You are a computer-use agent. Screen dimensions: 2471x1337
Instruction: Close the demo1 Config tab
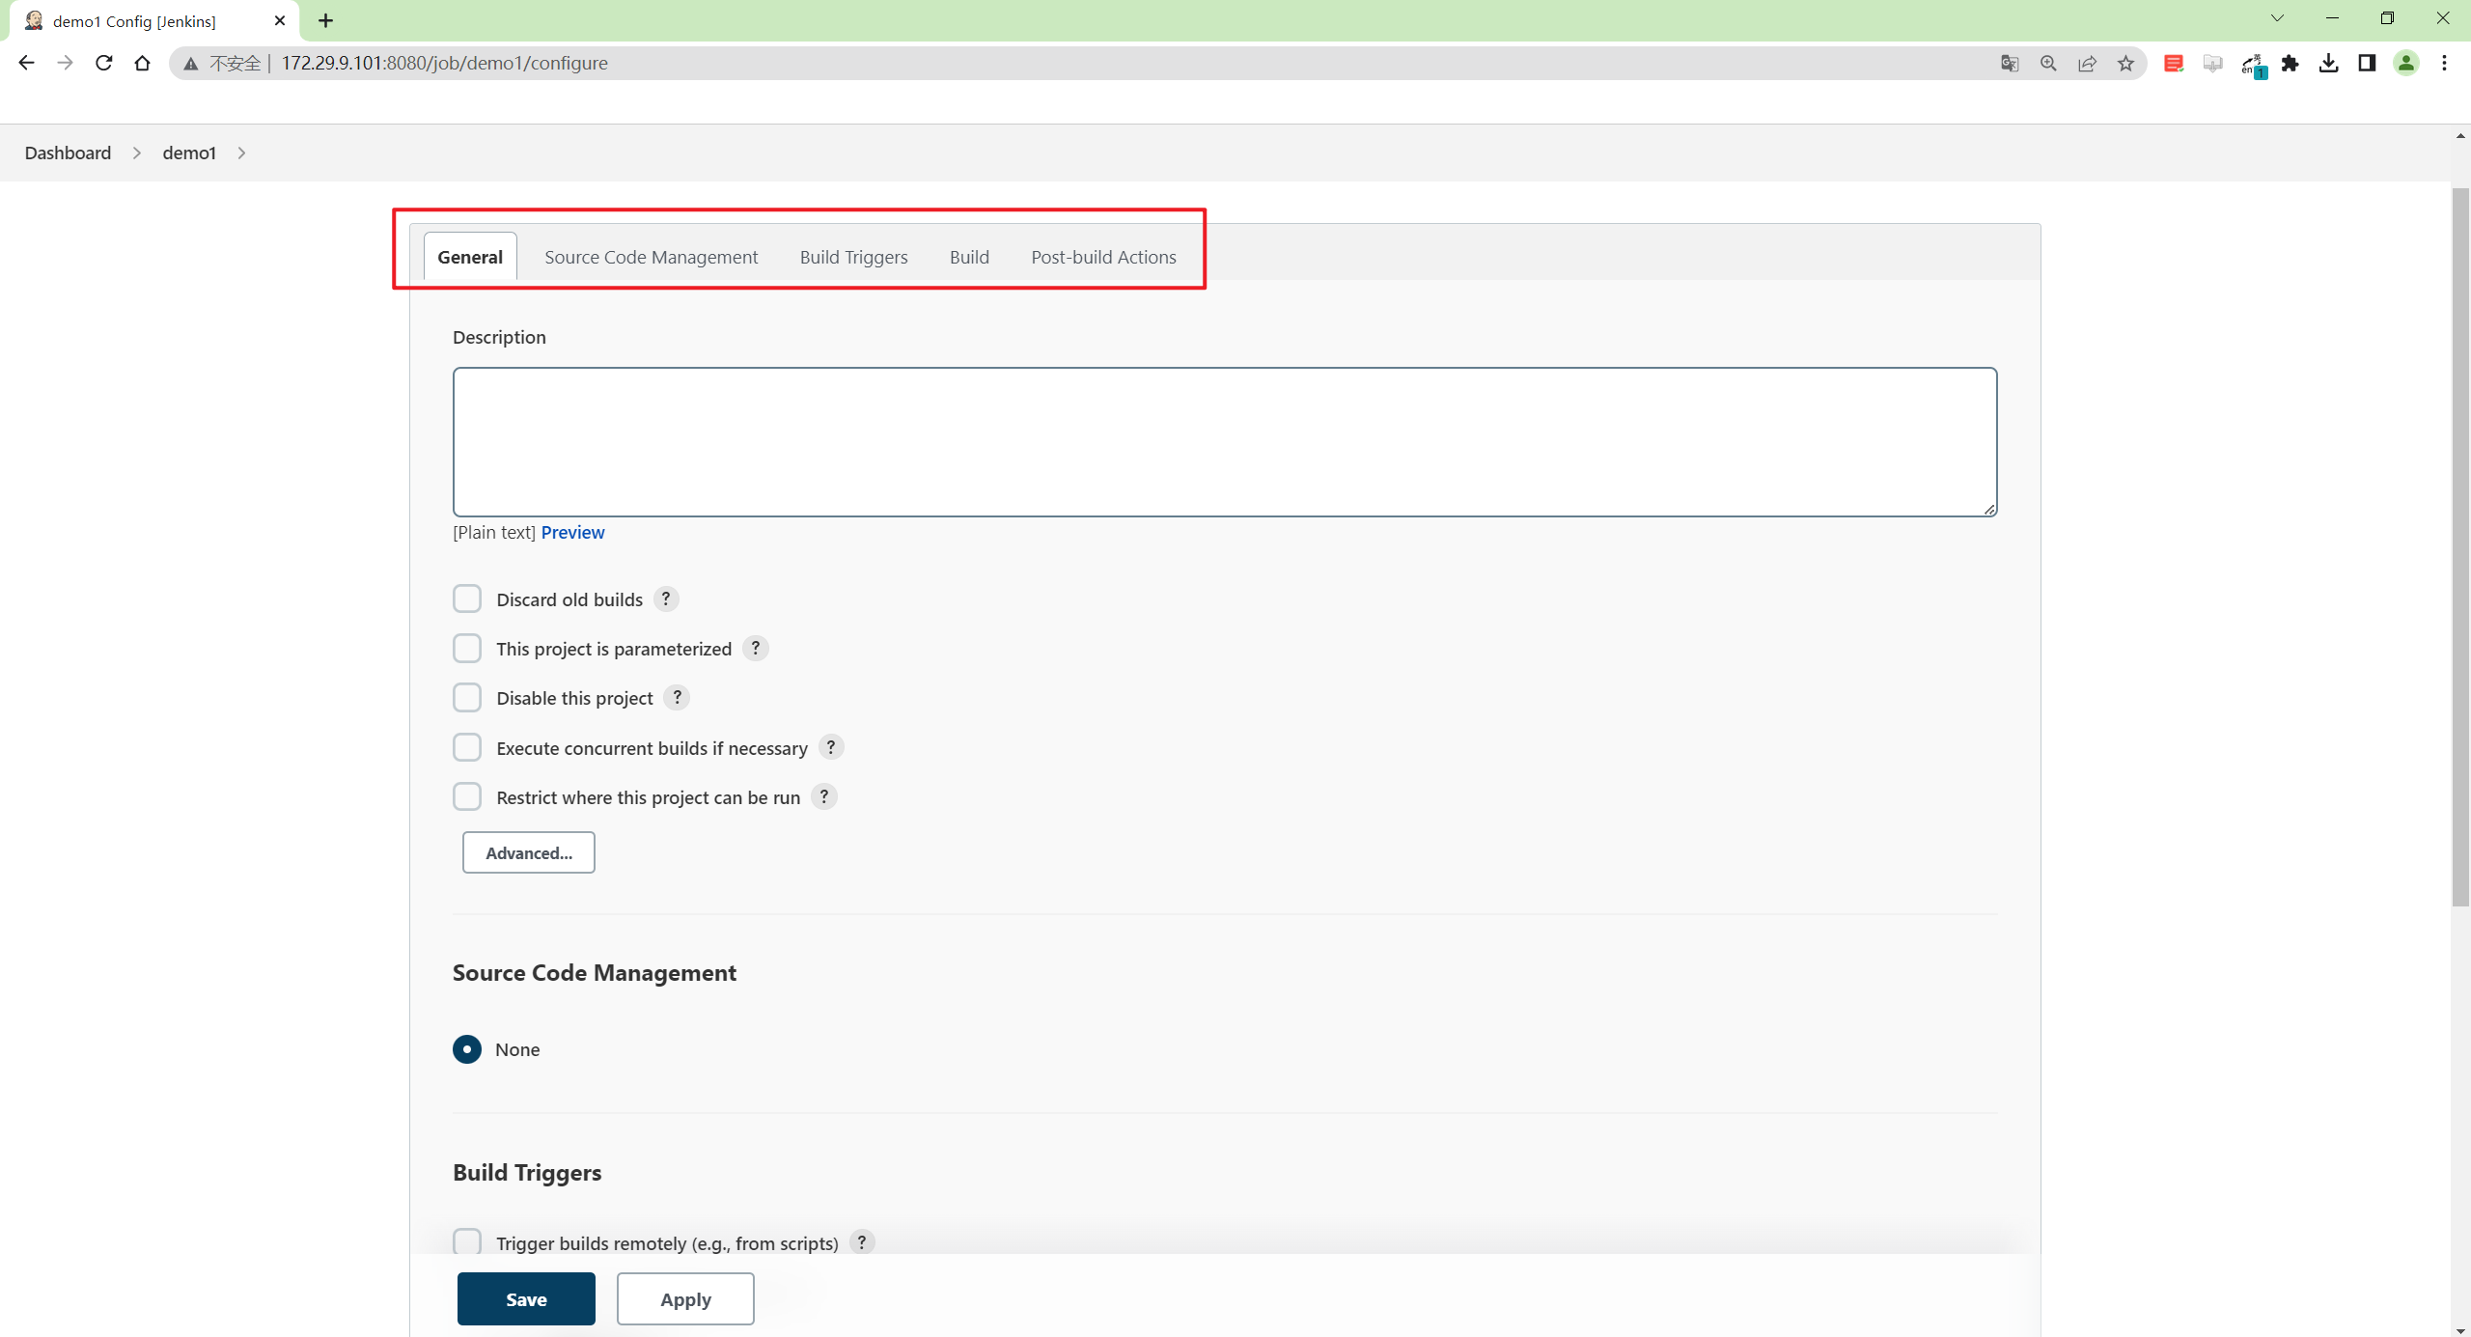[280, 20]
